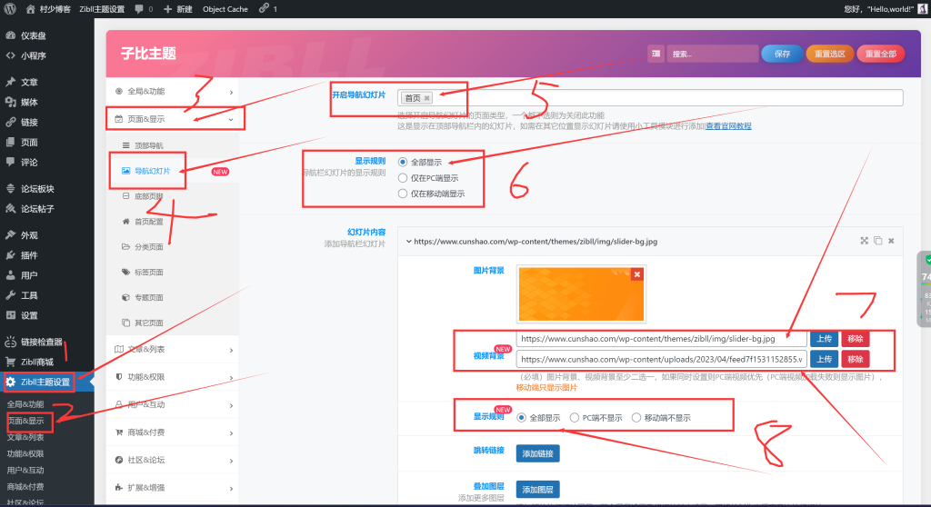Screen dimensions: 931x507
Task: Expand the 文章&列表 settings section
Action: (172, 350)
